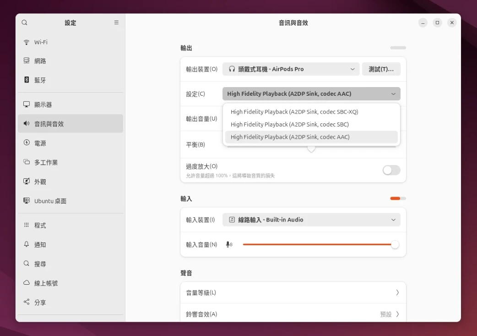Click the search icon in the settings sidebar
The image size is (477, 336).
click(x=25, y=22)
